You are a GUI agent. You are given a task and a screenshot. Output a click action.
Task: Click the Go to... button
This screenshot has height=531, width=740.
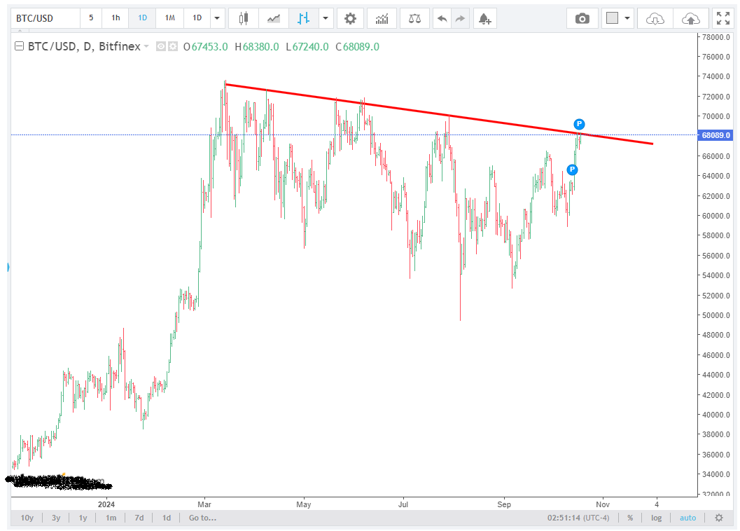click(x=202, y=518)
